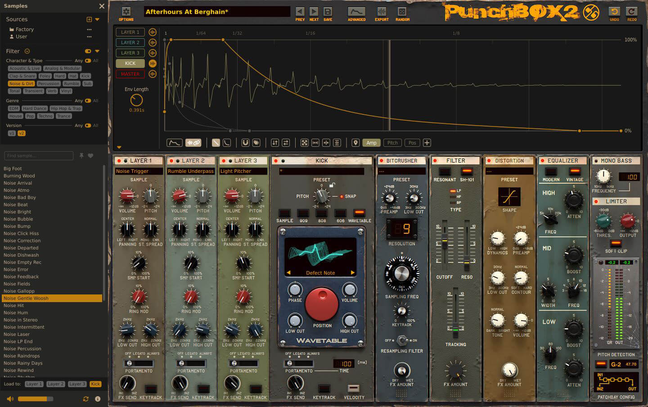Flip the envelope vertically
Screen dimensions: 648x407
click(275, 143)
